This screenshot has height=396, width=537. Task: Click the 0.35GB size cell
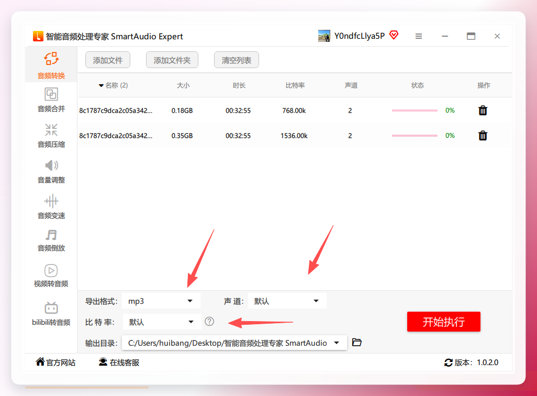182,136
